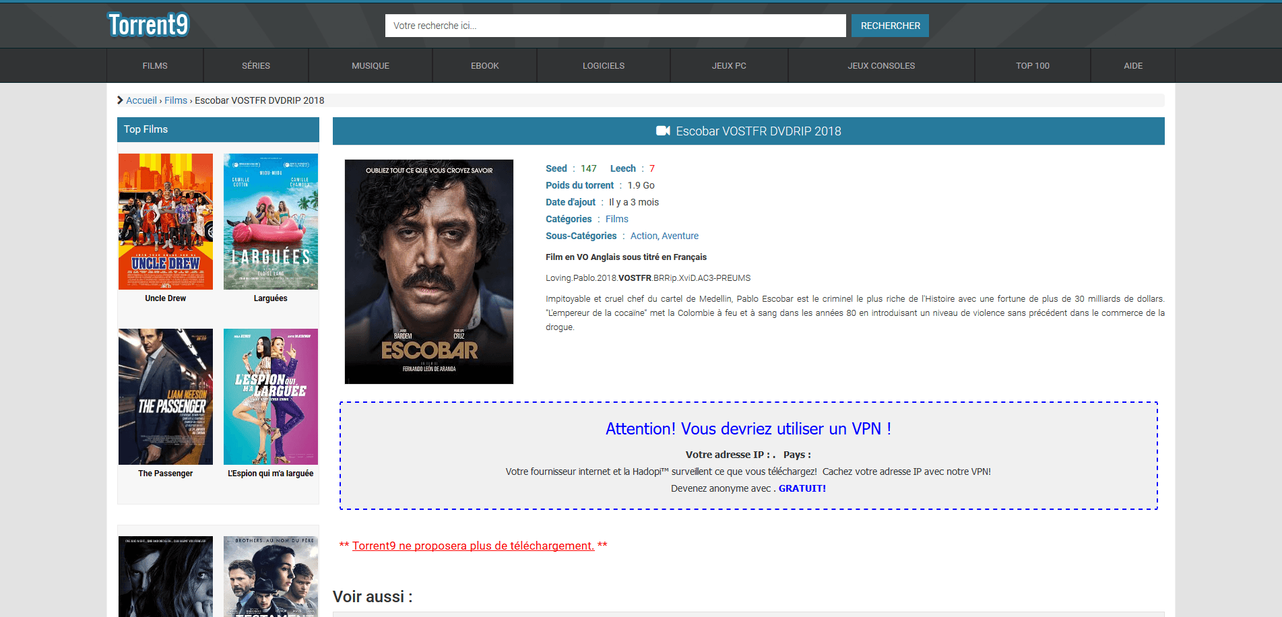Click 'Torrent9 ne proposera plus de téléchargement' link
This screenshot has height=617, width=1282.
click(x=473, y=546)
